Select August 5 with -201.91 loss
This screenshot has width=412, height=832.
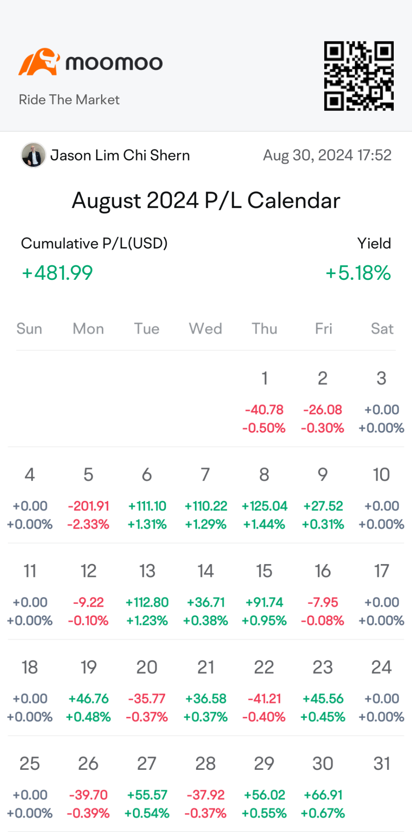[88, 498]
